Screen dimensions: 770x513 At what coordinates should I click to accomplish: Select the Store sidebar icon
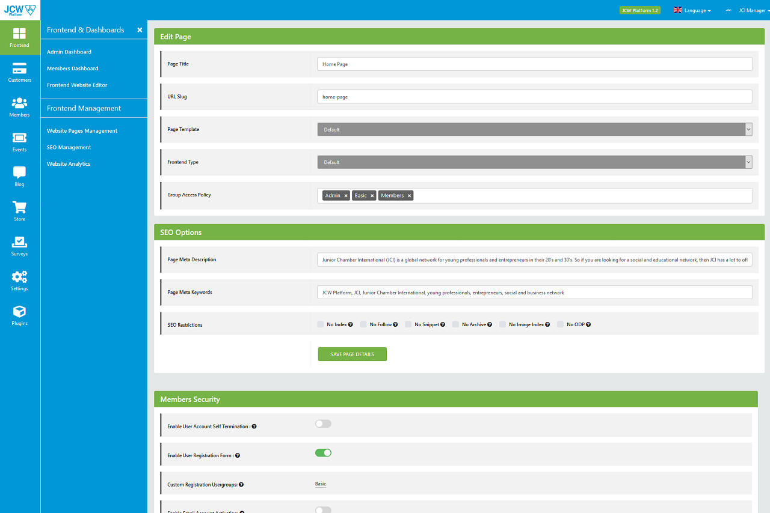click(x=19, y=211)
